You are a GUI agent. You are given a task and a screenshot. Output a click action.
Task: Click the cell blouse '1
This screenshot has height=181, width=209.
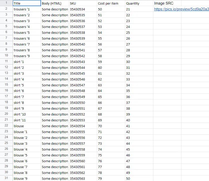click(x=27, y=132)
